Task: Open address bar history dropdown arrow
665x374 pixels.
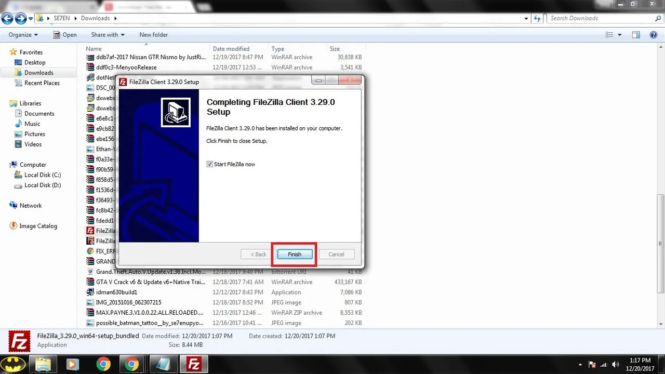Action: pyautogui.click(x=526, y=18)
